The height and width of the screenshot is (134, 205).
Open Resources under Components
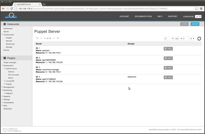coord(10,44)
